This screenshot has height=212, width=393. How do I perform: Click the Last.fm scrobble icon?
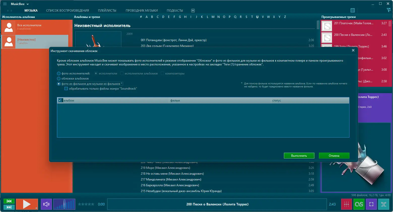click(359, 204)
